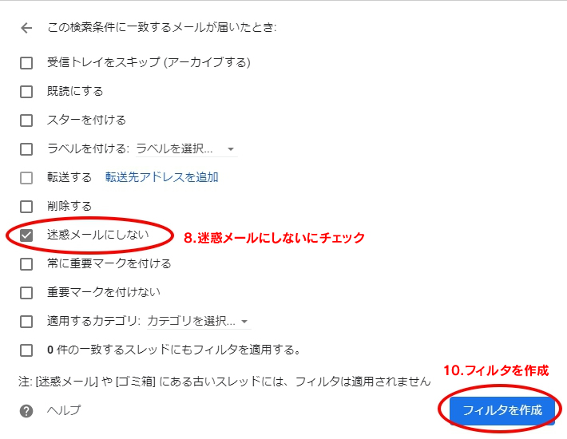
Task: Enable 既読にする checkbox
Action: pos(26,92)
